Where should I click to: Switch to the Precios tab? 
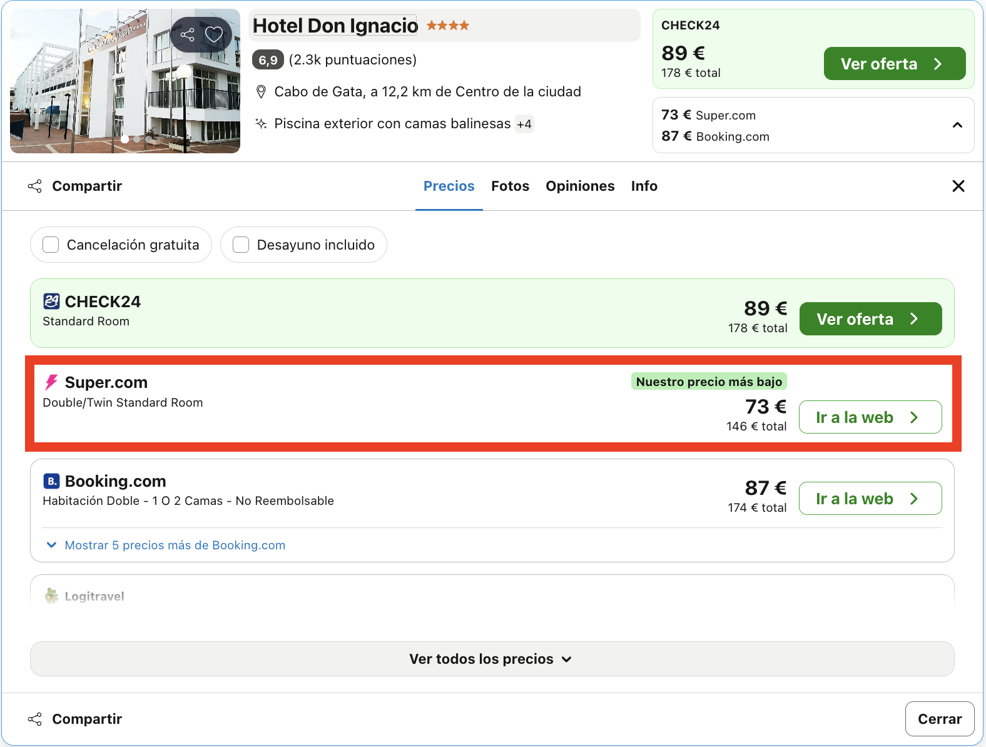click(x=449, y=186)
